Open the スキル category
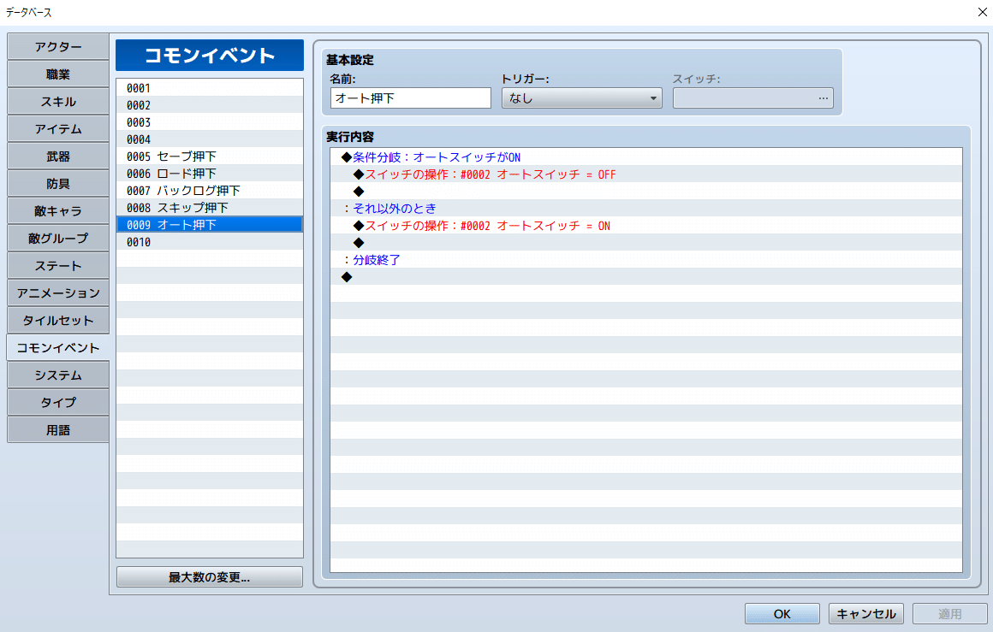The width and height of the screenshot is (993, 632). coord(57,101)
